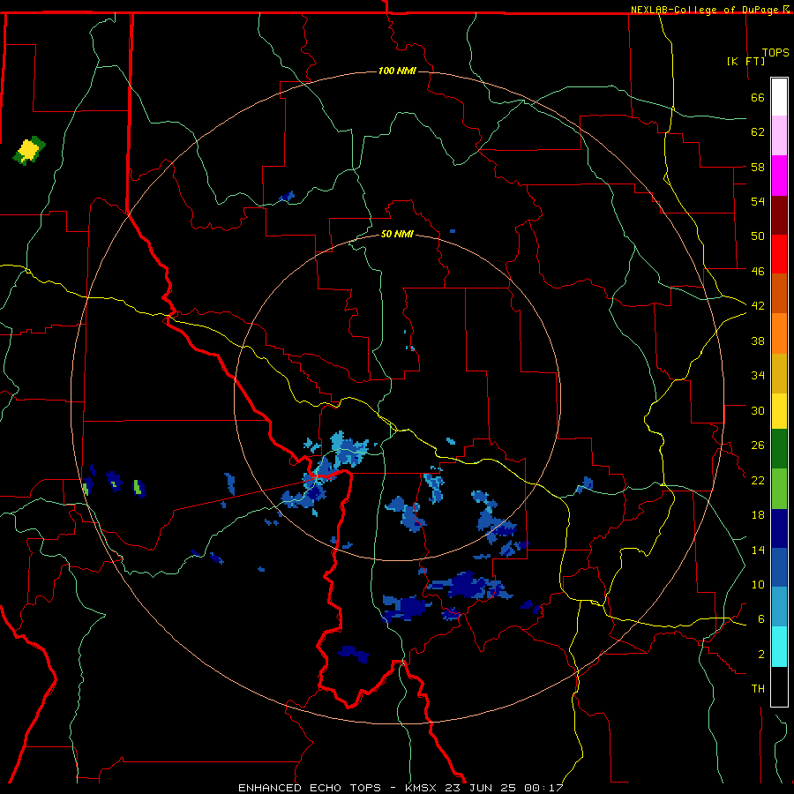Click the light pink legend swatch
This screenshot has height=794, width=794.
point(779,136)
